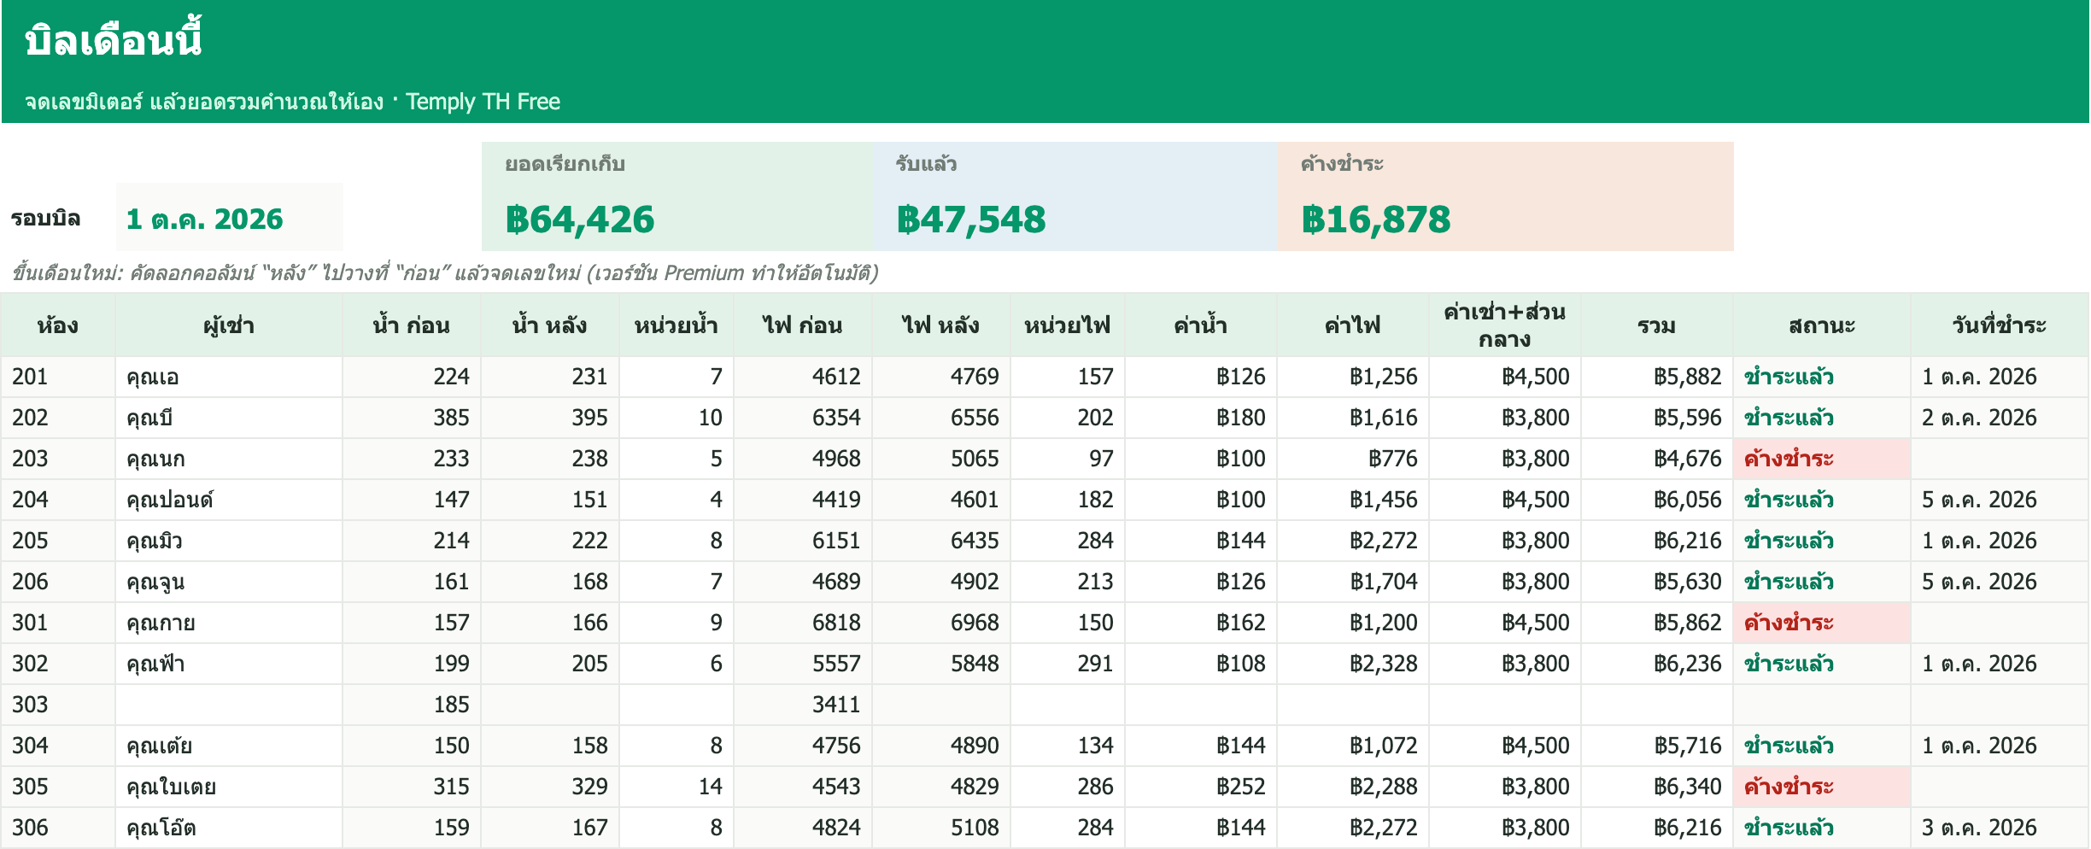Click total ฿6,056 for room 204
Screen dimensions: 2091x849
click(1657, 500)
